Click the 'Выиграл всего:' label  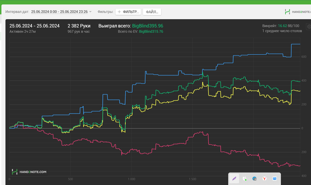[115, 26]
